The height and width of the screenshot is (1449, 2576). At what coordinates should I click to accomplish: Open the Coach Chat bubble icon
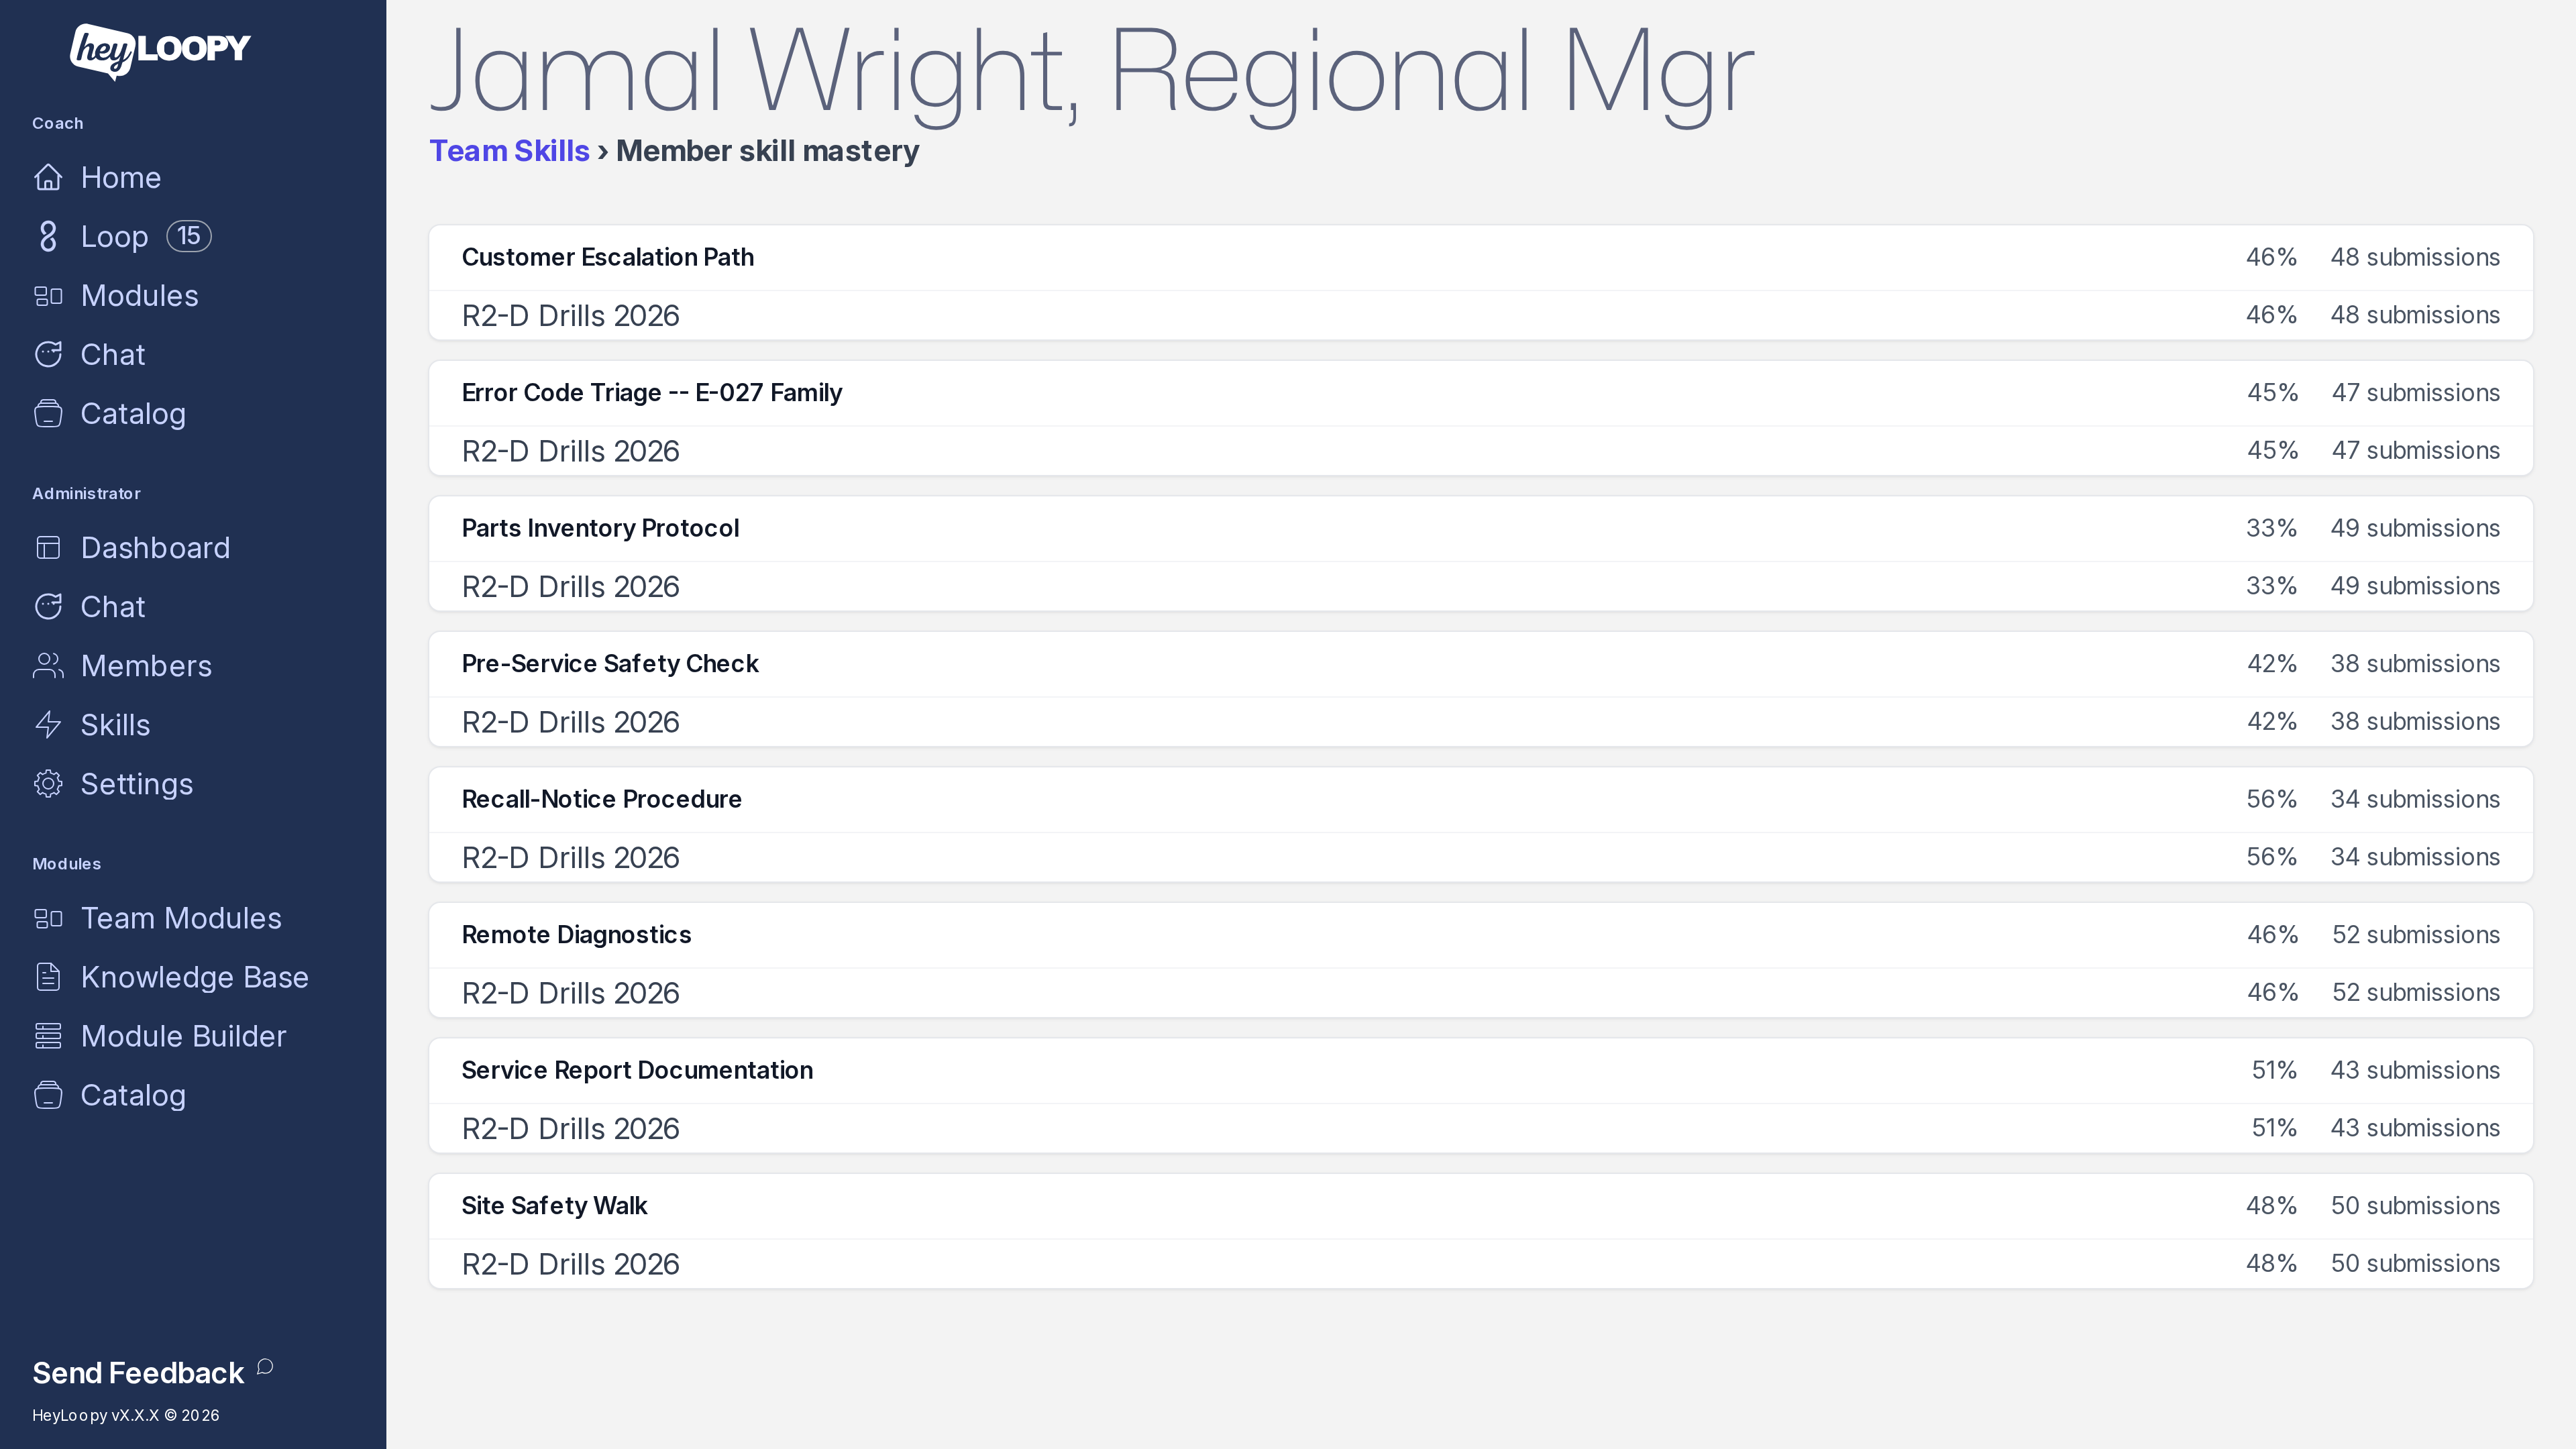[x=48, y=354]
